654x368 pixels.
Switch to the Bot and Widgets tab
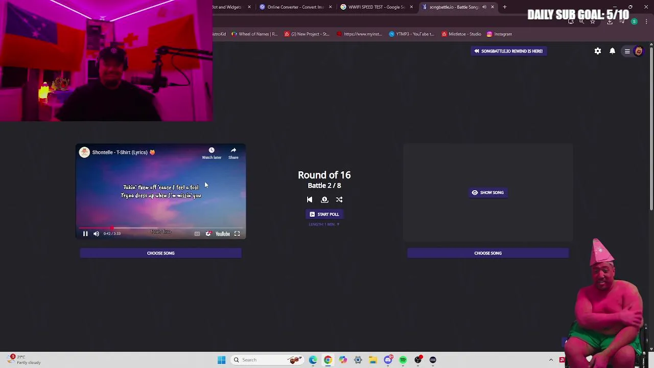227,7
